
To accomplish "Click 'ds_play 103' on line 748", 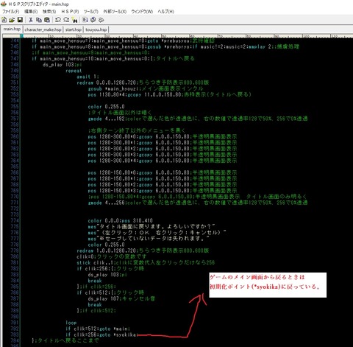I will tap(58, 65).
